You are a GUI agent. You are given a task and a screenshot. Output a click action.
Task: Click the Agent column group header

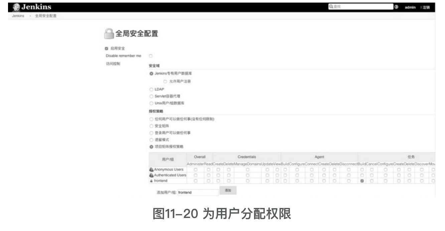(319, 157)
